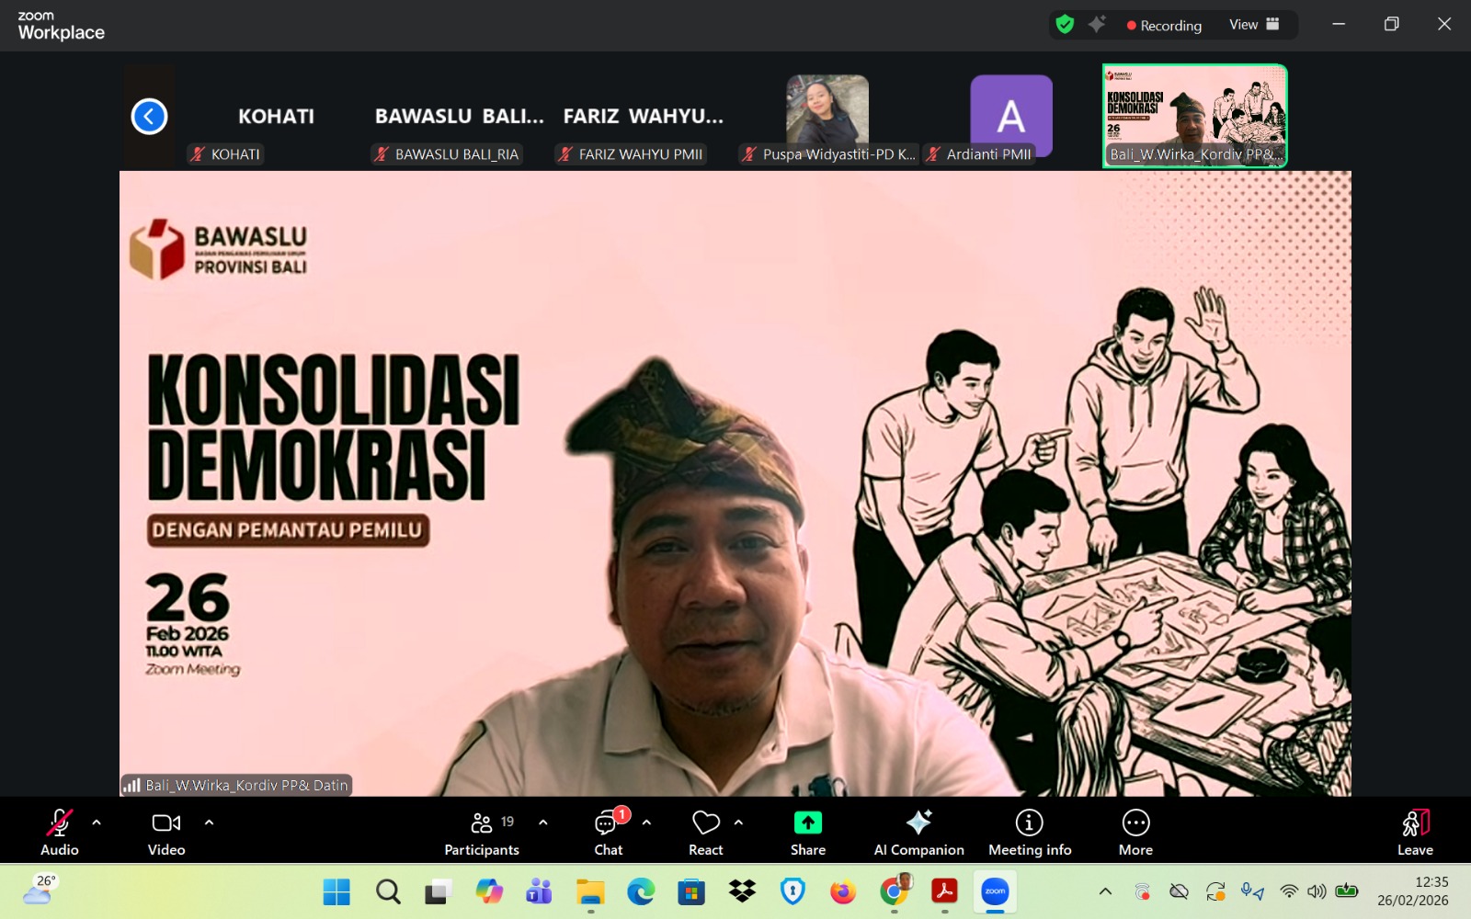Image resolution: width=1471 pixels, height=919 pixels.
Task: Expand audio settings arrow next to Audio
Action: [x=97, y=823]
